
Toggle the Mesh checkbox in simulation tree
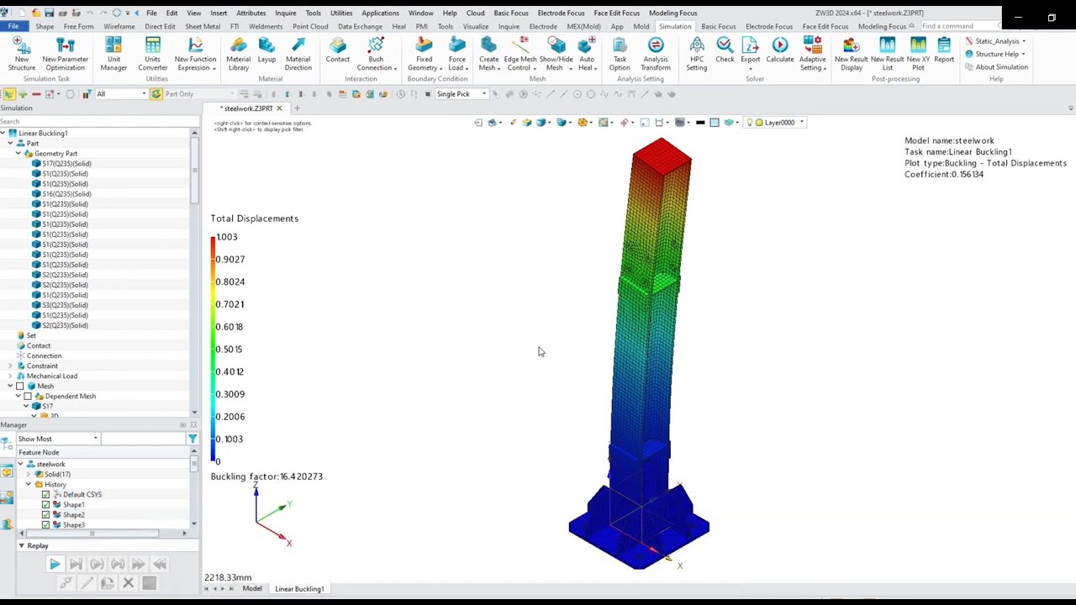(x=19, y=387)
